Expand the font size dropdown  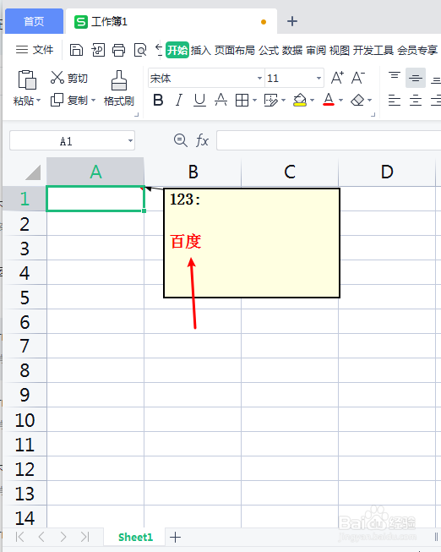tap(318, 78)
